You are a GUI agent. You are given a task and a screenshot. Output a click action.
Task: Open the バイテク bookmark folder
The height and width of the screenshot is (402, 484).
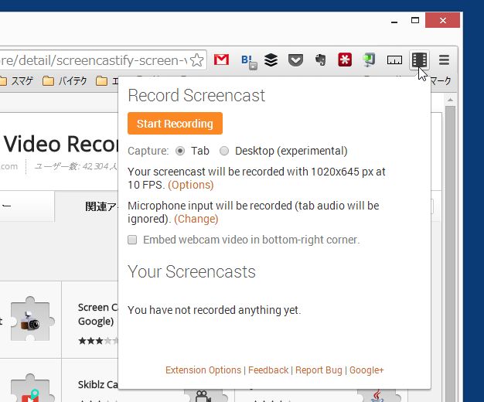pos(64,81)
